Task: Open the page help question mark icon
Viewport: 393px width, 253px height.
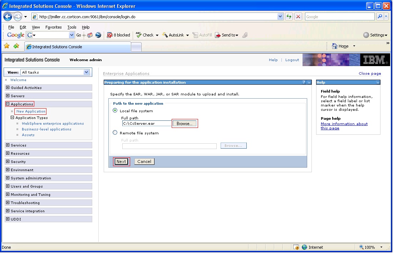Action: tap(304, 82)
